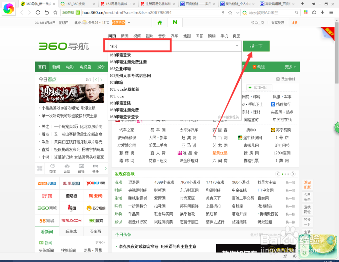Open the search box history dropdown arrow

pos(237,46)
